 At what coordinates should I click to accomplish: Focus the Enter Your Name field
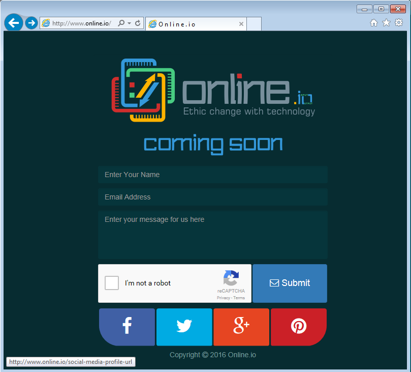click(x=212, y=175)
